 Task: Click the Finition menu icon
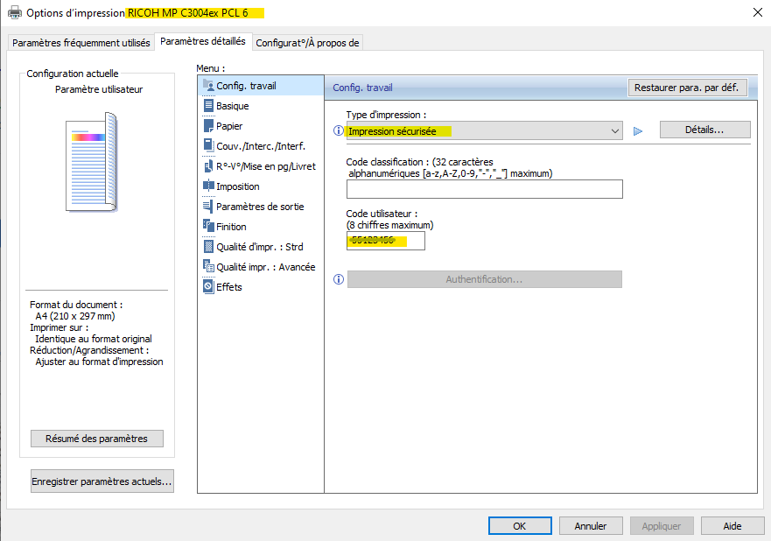(208, 227)
